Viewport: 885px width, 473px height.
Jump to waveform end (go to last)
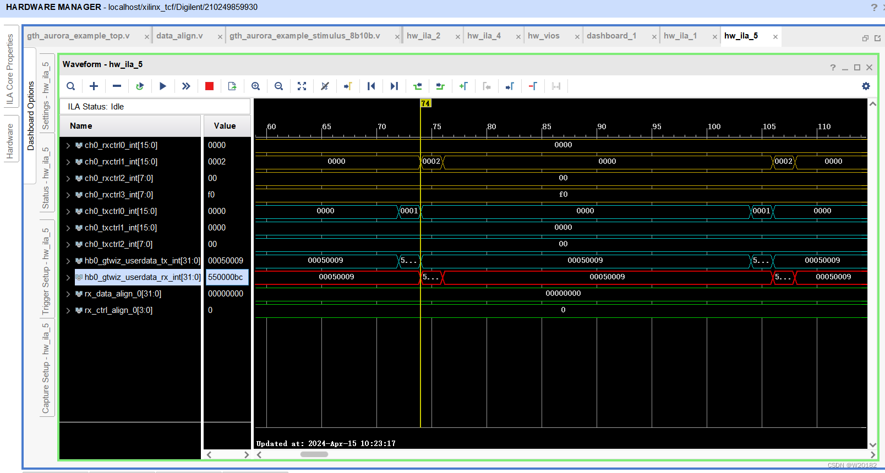coord(394,86)
